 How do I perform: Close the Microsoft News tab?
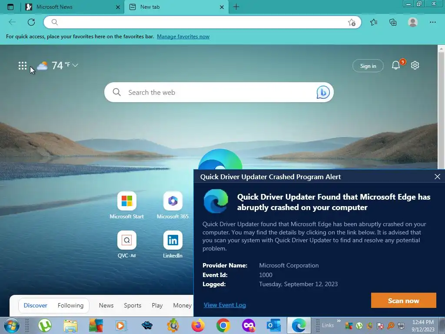click(x=118, y=7)
